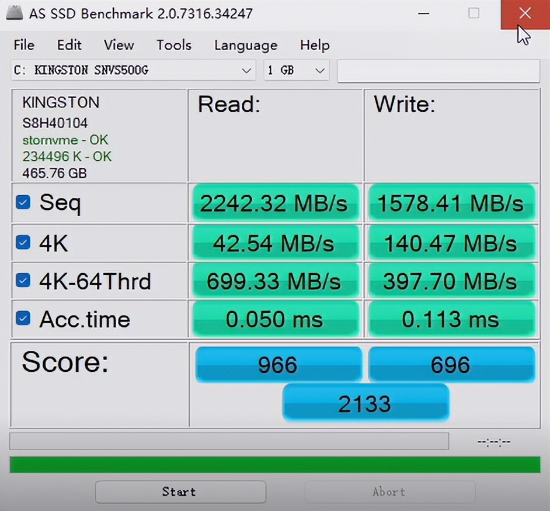Uncheck the 4K-64Thrd test checkbox

[x=23, y=280]
